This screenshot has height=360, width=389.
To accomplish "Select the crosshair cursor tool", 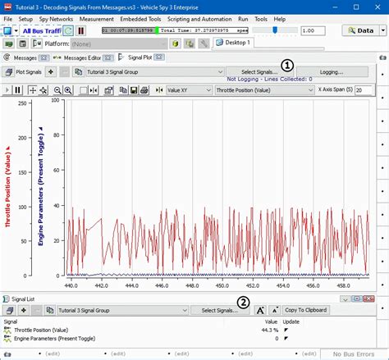I will coord(33,90).
